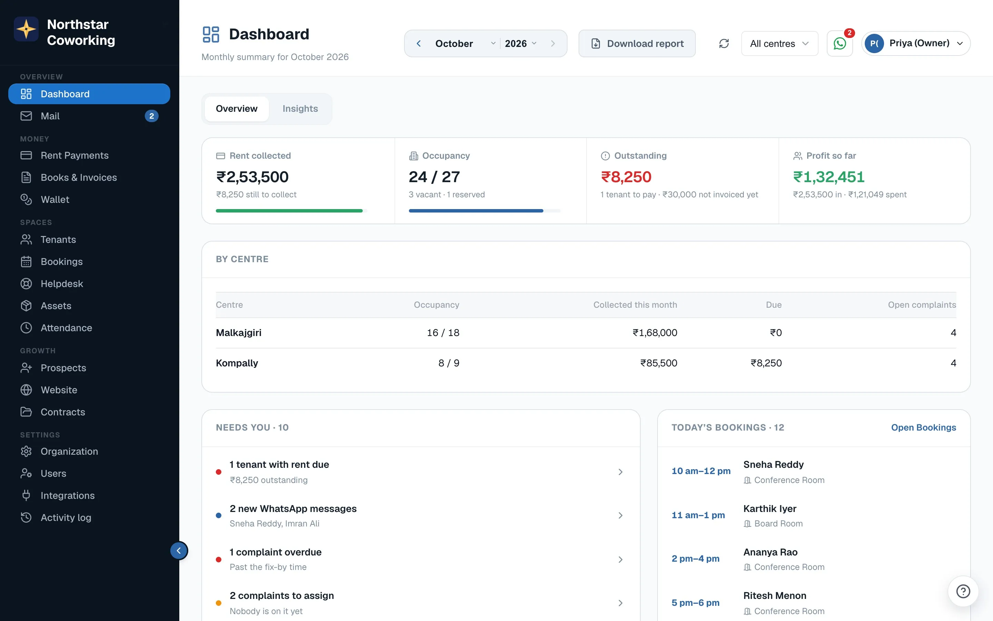993x621 pixels.
Task: Open Users in sidebar
Action: pos(89,474)
